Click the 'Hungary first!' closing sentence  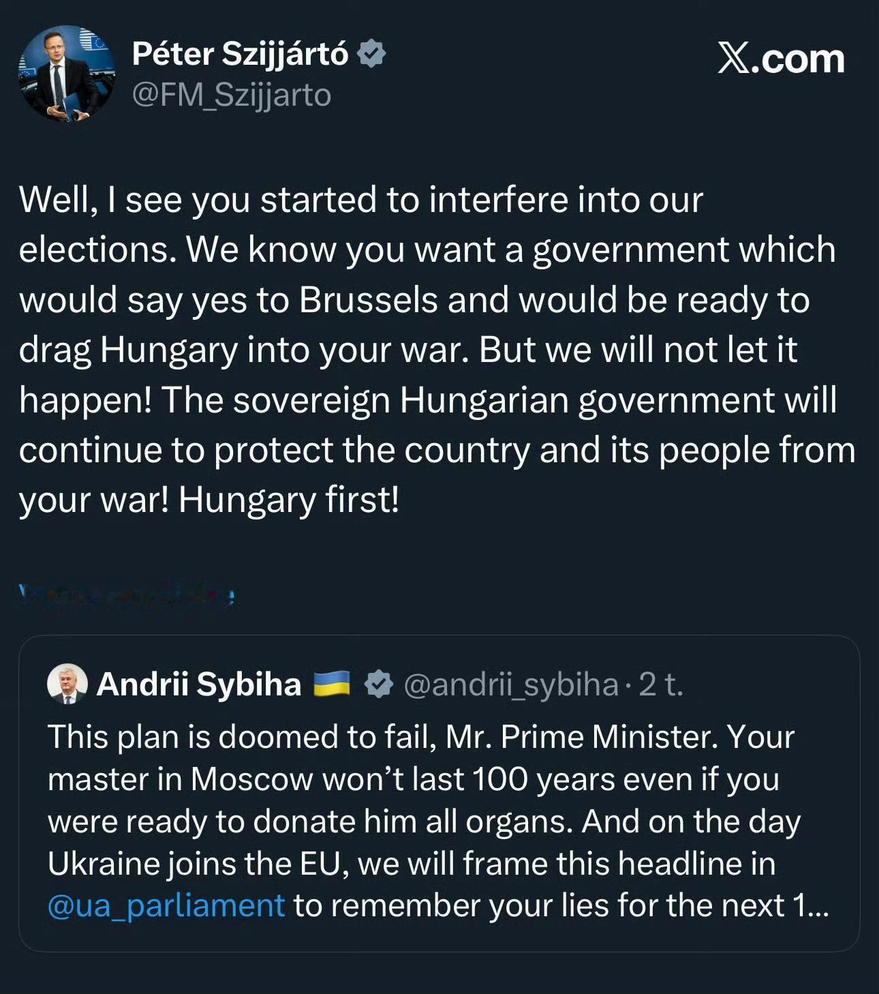point(288,500)
